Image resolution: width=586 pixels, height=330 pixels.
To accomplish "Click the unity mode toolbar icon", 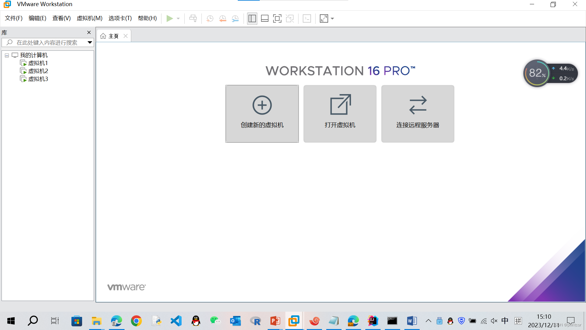I will point(290,19).
